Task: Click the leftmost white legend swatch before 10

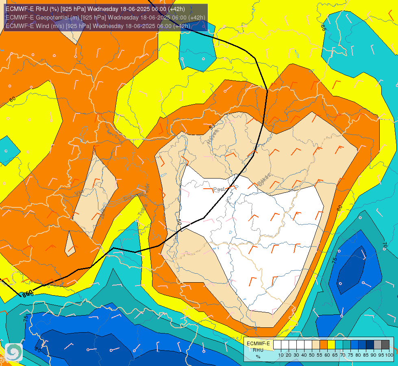Action: tap(277, 344)
